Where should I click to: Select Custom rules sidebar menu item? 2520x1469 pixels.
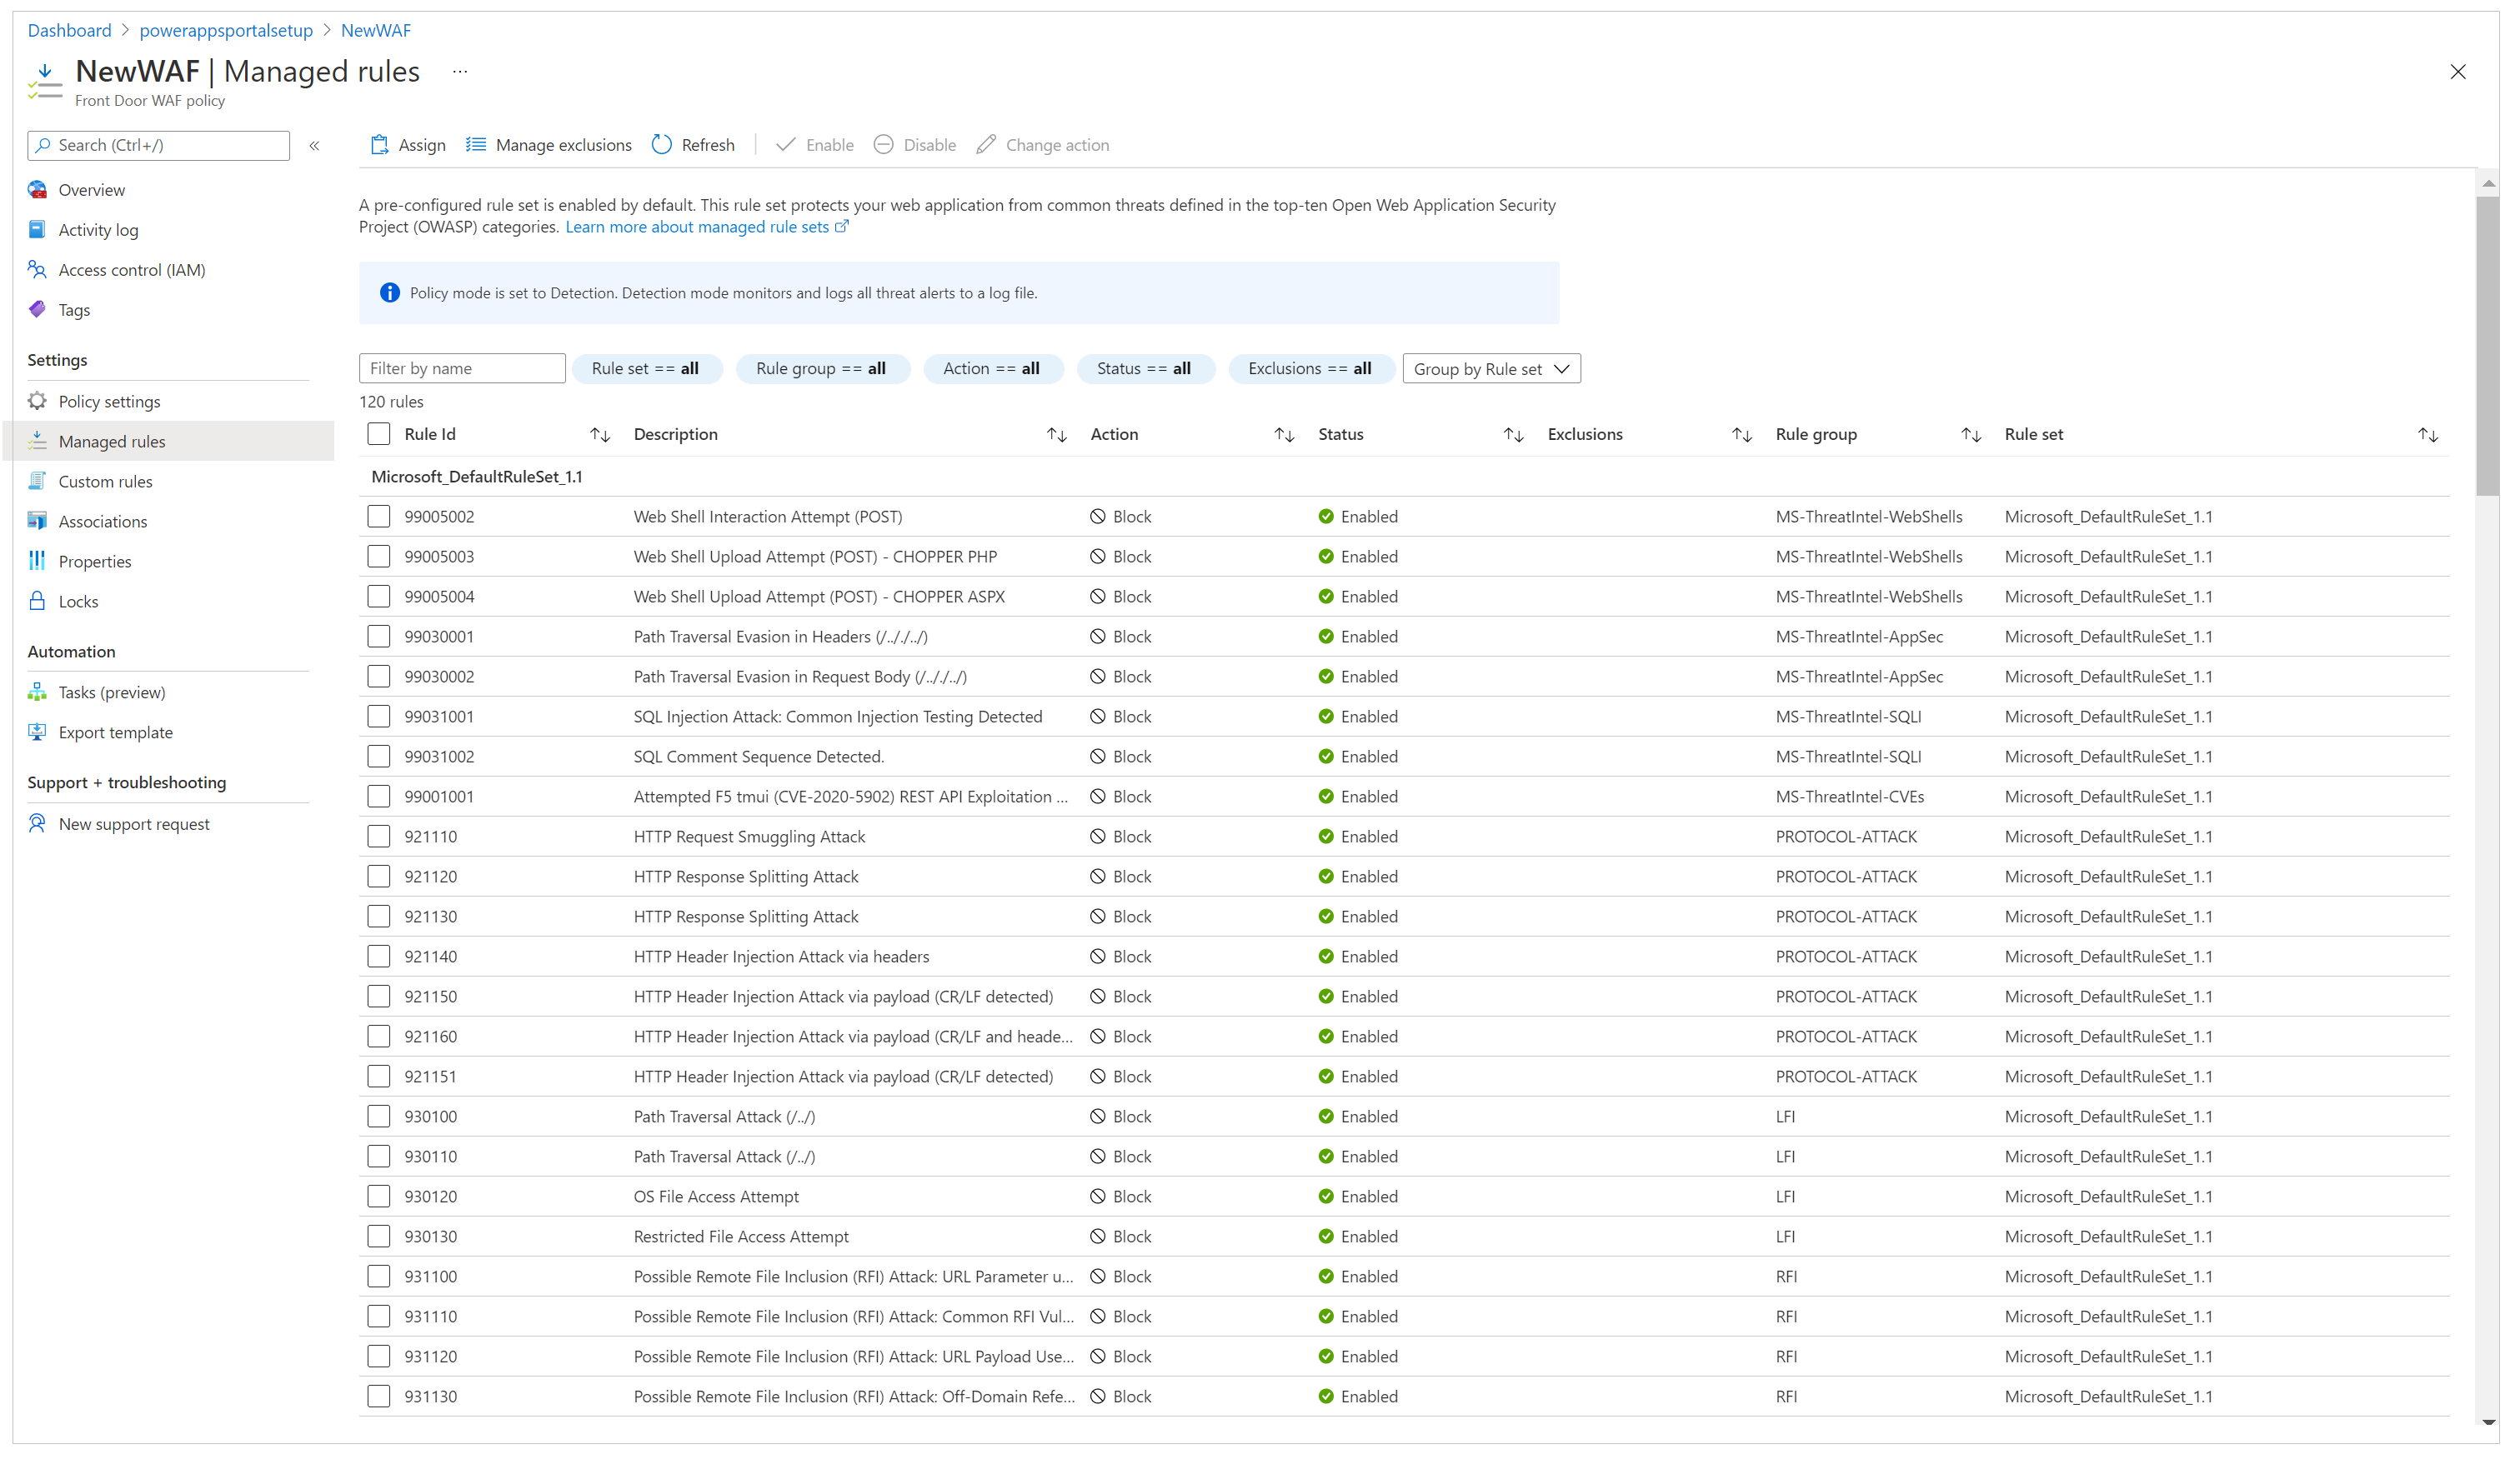coord(107,481)
